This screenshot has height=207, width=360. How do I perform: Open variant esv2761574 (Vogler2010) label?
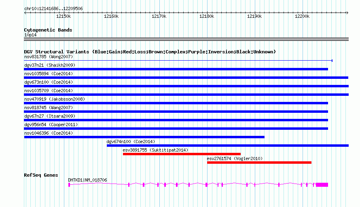235,158
